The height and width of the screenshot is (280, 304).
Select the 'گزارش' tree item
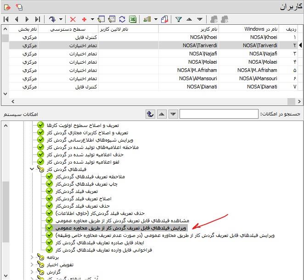pyautogui.click(x=54, y=272)
